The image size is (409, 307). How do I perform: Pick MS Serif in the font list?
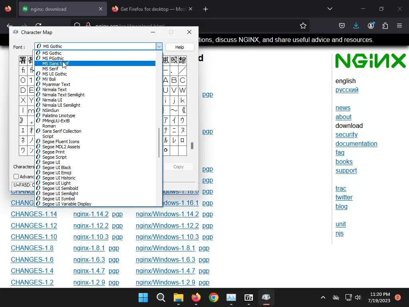point(95,69)
